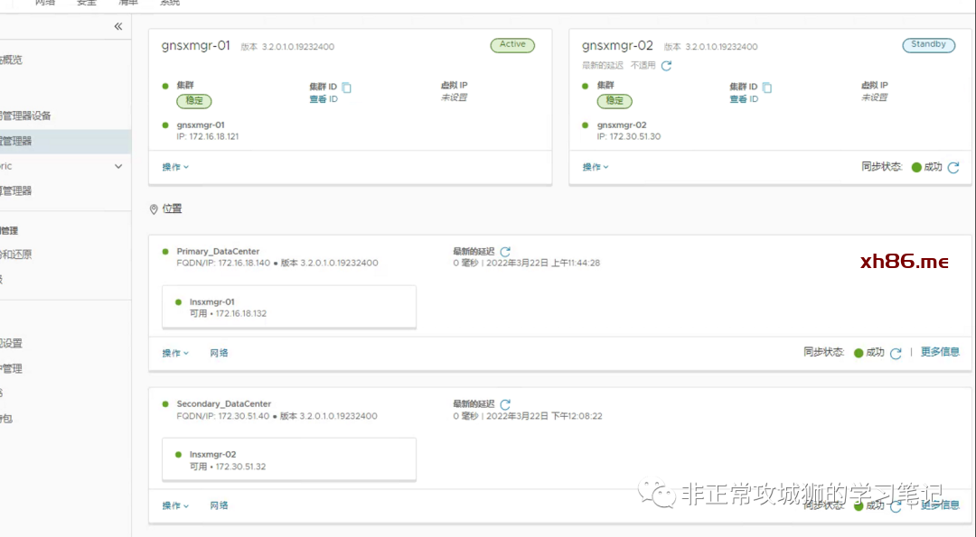Expand the Fabric section in sidebar
Image resolution: width=976 pixels, height=537 pixels.
click(117, 166)
